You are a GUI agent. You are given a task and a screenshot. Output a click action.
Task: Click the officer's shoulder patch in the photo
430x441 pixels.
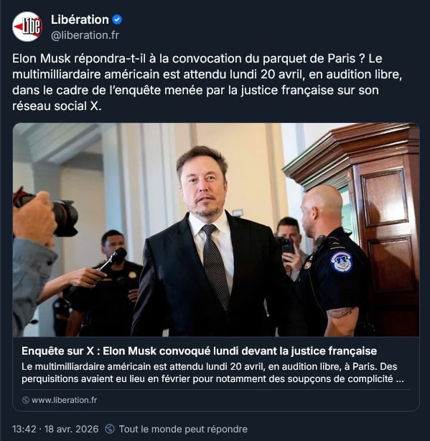[341, 262]
